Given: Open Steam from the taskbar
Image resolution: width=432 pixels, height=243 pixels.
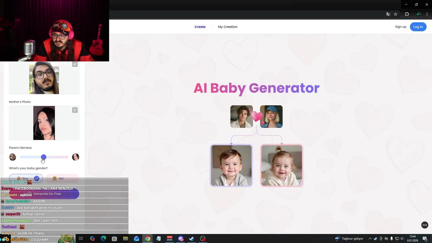Looking at the screenshot, I should point(191,239).
